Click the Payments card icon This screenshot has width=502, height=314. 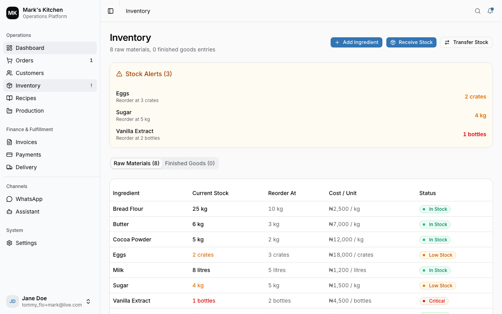pos(9,155)
